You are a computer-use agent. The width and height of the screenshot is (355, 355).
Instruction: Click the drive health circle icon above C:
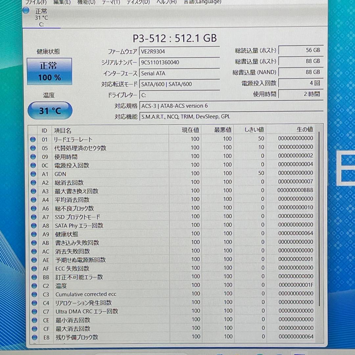pos(26,10)
